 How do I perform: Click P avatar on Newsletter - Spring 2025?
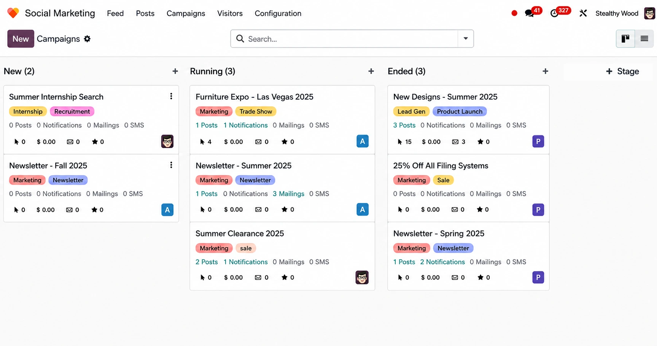538,278
